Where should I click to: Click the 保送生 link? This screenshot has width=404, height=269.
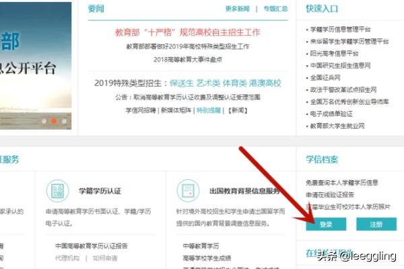(182, 83)
